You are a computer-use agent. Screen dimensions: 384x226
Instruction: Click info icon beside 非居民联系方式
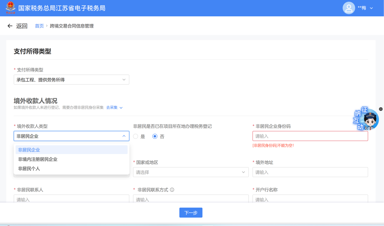click(172, 190)
